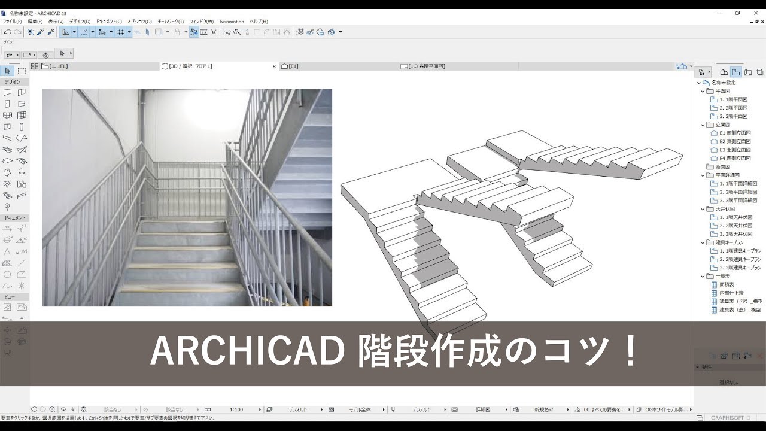Select the Circle/Arc tool
The image size is (766, 431).
(x=7, y=274)
